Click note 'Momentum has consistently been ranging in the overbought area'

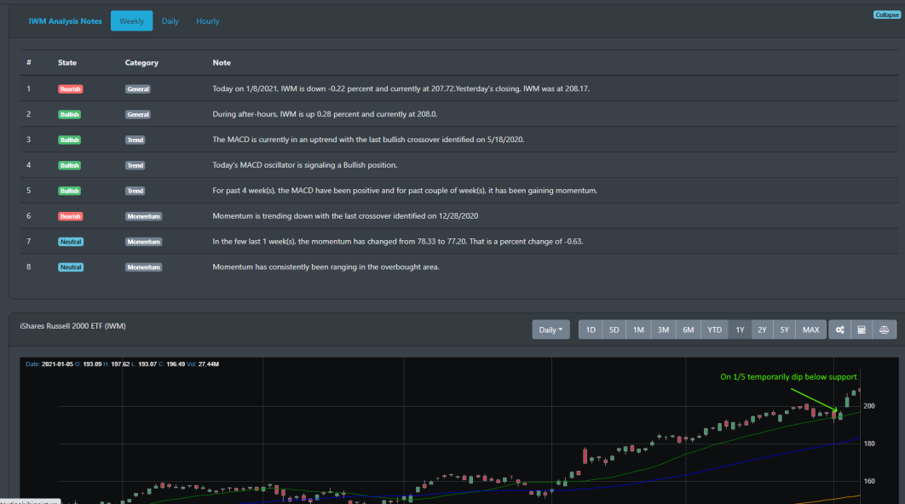(x=326, y=267)
